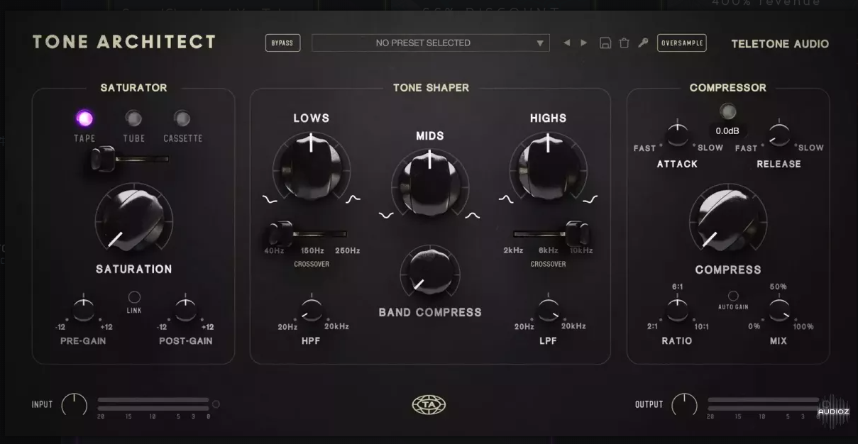Click the Bypass button
This screenshot has width=858, height=444.
[x=282, y=43]
